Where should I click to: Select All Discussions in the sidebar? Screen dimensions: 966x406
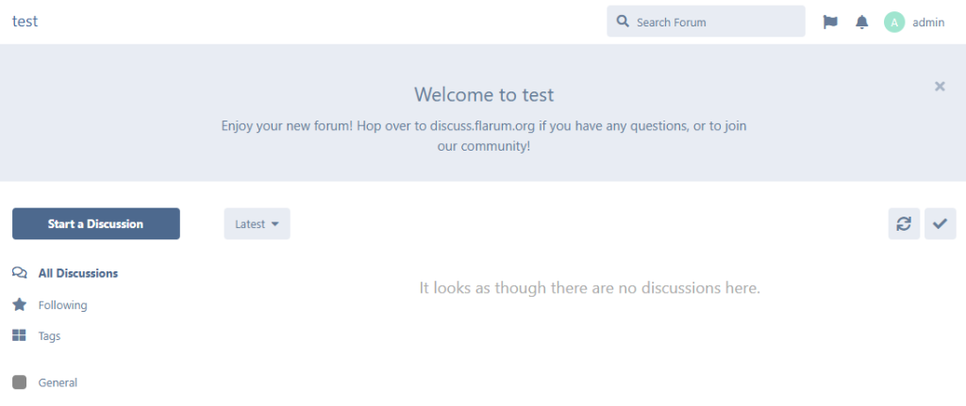click(x=78, y=273)
